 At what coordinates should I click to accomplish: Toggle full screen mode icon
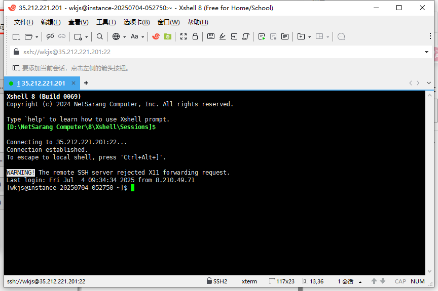pos(184,36)
